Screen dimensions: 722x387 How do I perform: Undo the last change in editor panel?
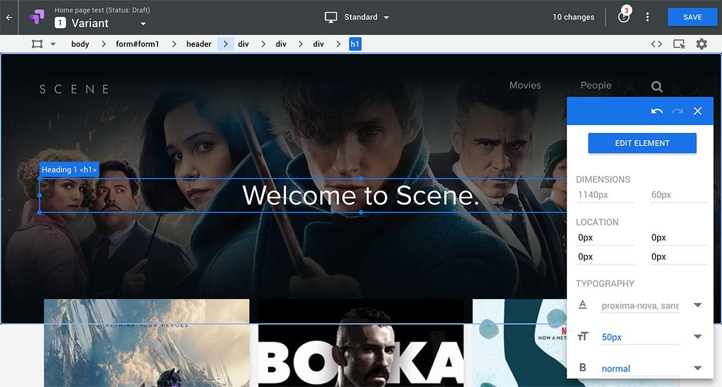pyautogui.click(x=657, y=111)
